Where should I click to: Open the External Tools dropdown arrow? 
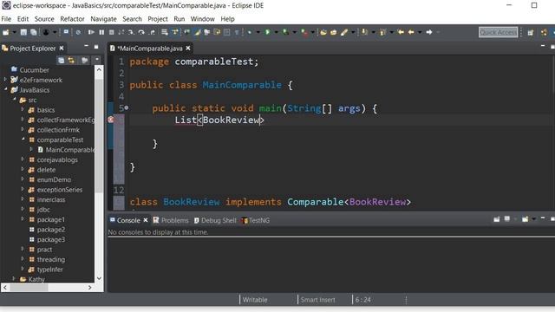pos(312,32)
